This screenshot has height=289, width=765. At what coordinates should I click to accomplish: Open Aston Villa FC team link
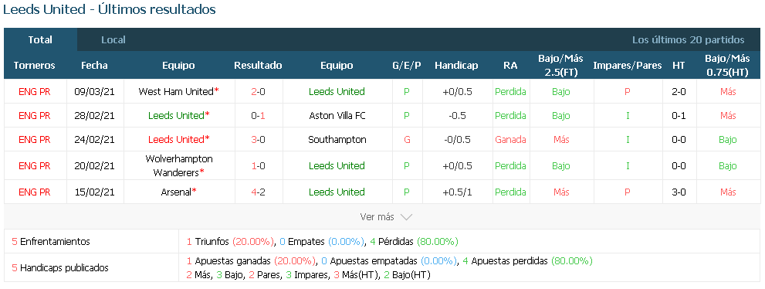tap(337, 116)
